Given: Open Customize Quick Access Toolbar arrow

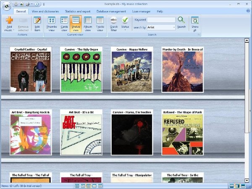Looking at the screenshot, I should 44,5.
